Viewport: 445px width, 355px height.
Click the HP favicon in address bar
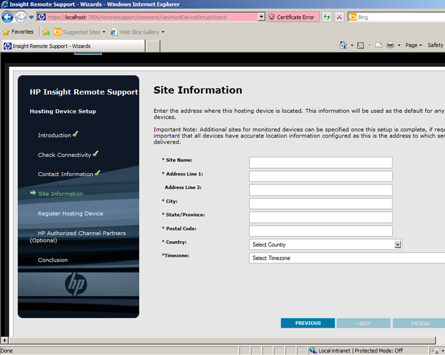[42, 17]
